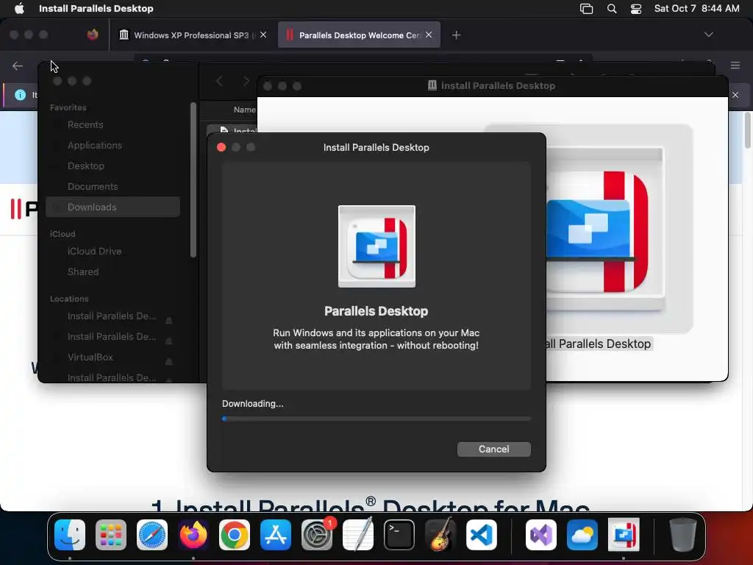
Task: Open iCloud Drive in Finder sidebar
Action: click(113, 252)
